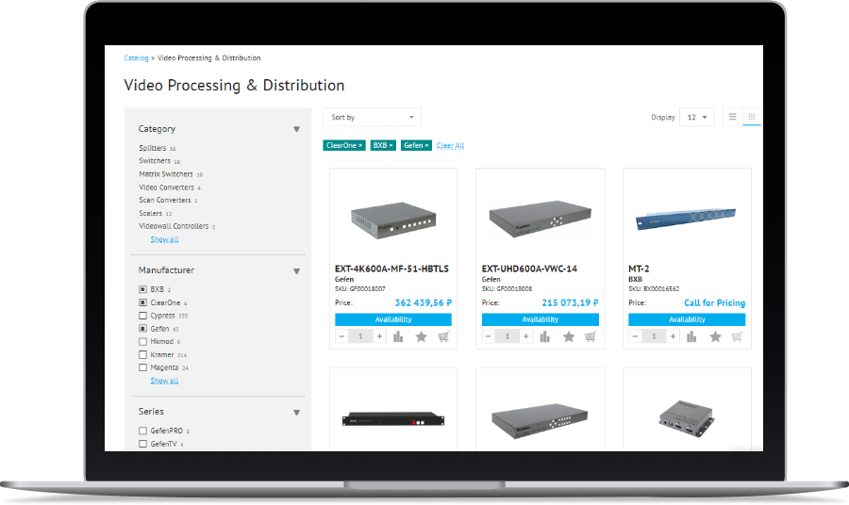Viewport: 849px width, 505px height.
Task: Collapse the Category filter section
Action: click(297, 129)
